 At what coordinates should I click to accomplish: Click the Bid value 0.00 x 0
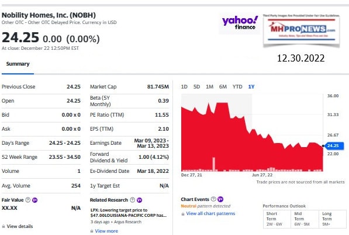pyautogui.click(x=71, y=115)
